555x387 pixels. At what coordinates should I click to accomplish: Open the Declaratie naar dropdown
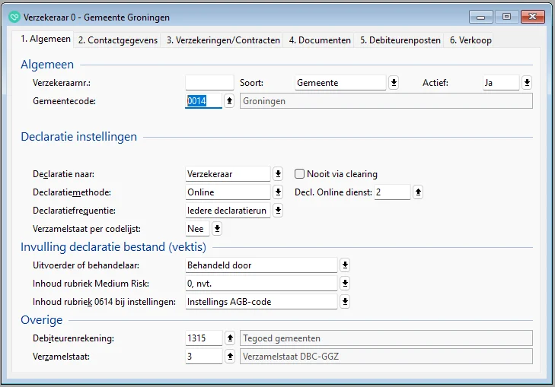point(278,174)
